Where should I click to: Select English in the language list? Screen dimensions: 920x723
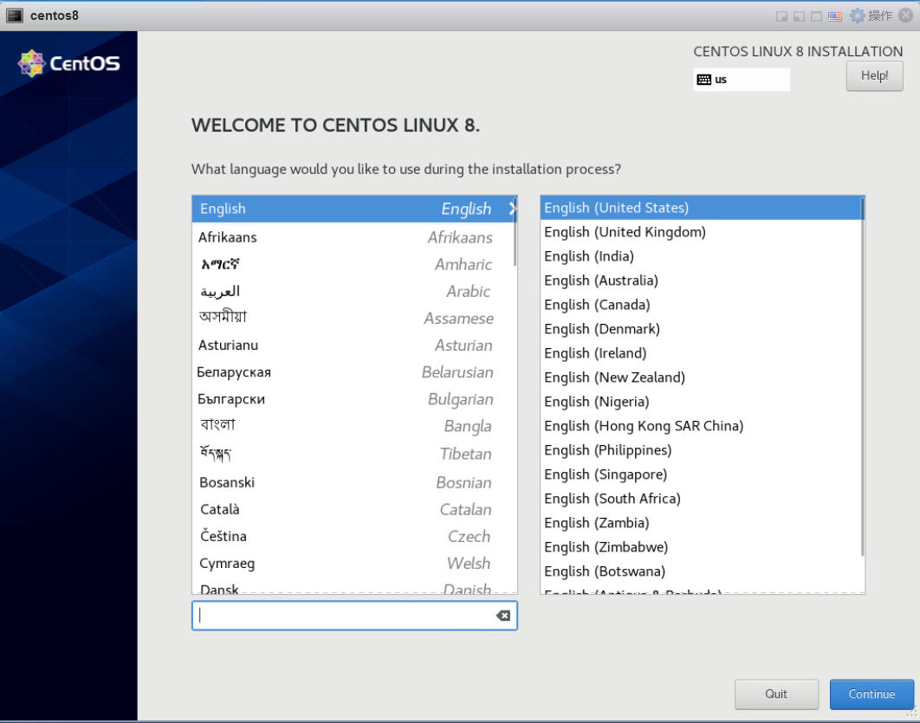(x=354, y=209)
